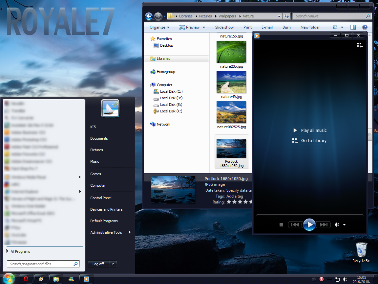Open the volume dropdown arrow in Media Player

point(344,225)
